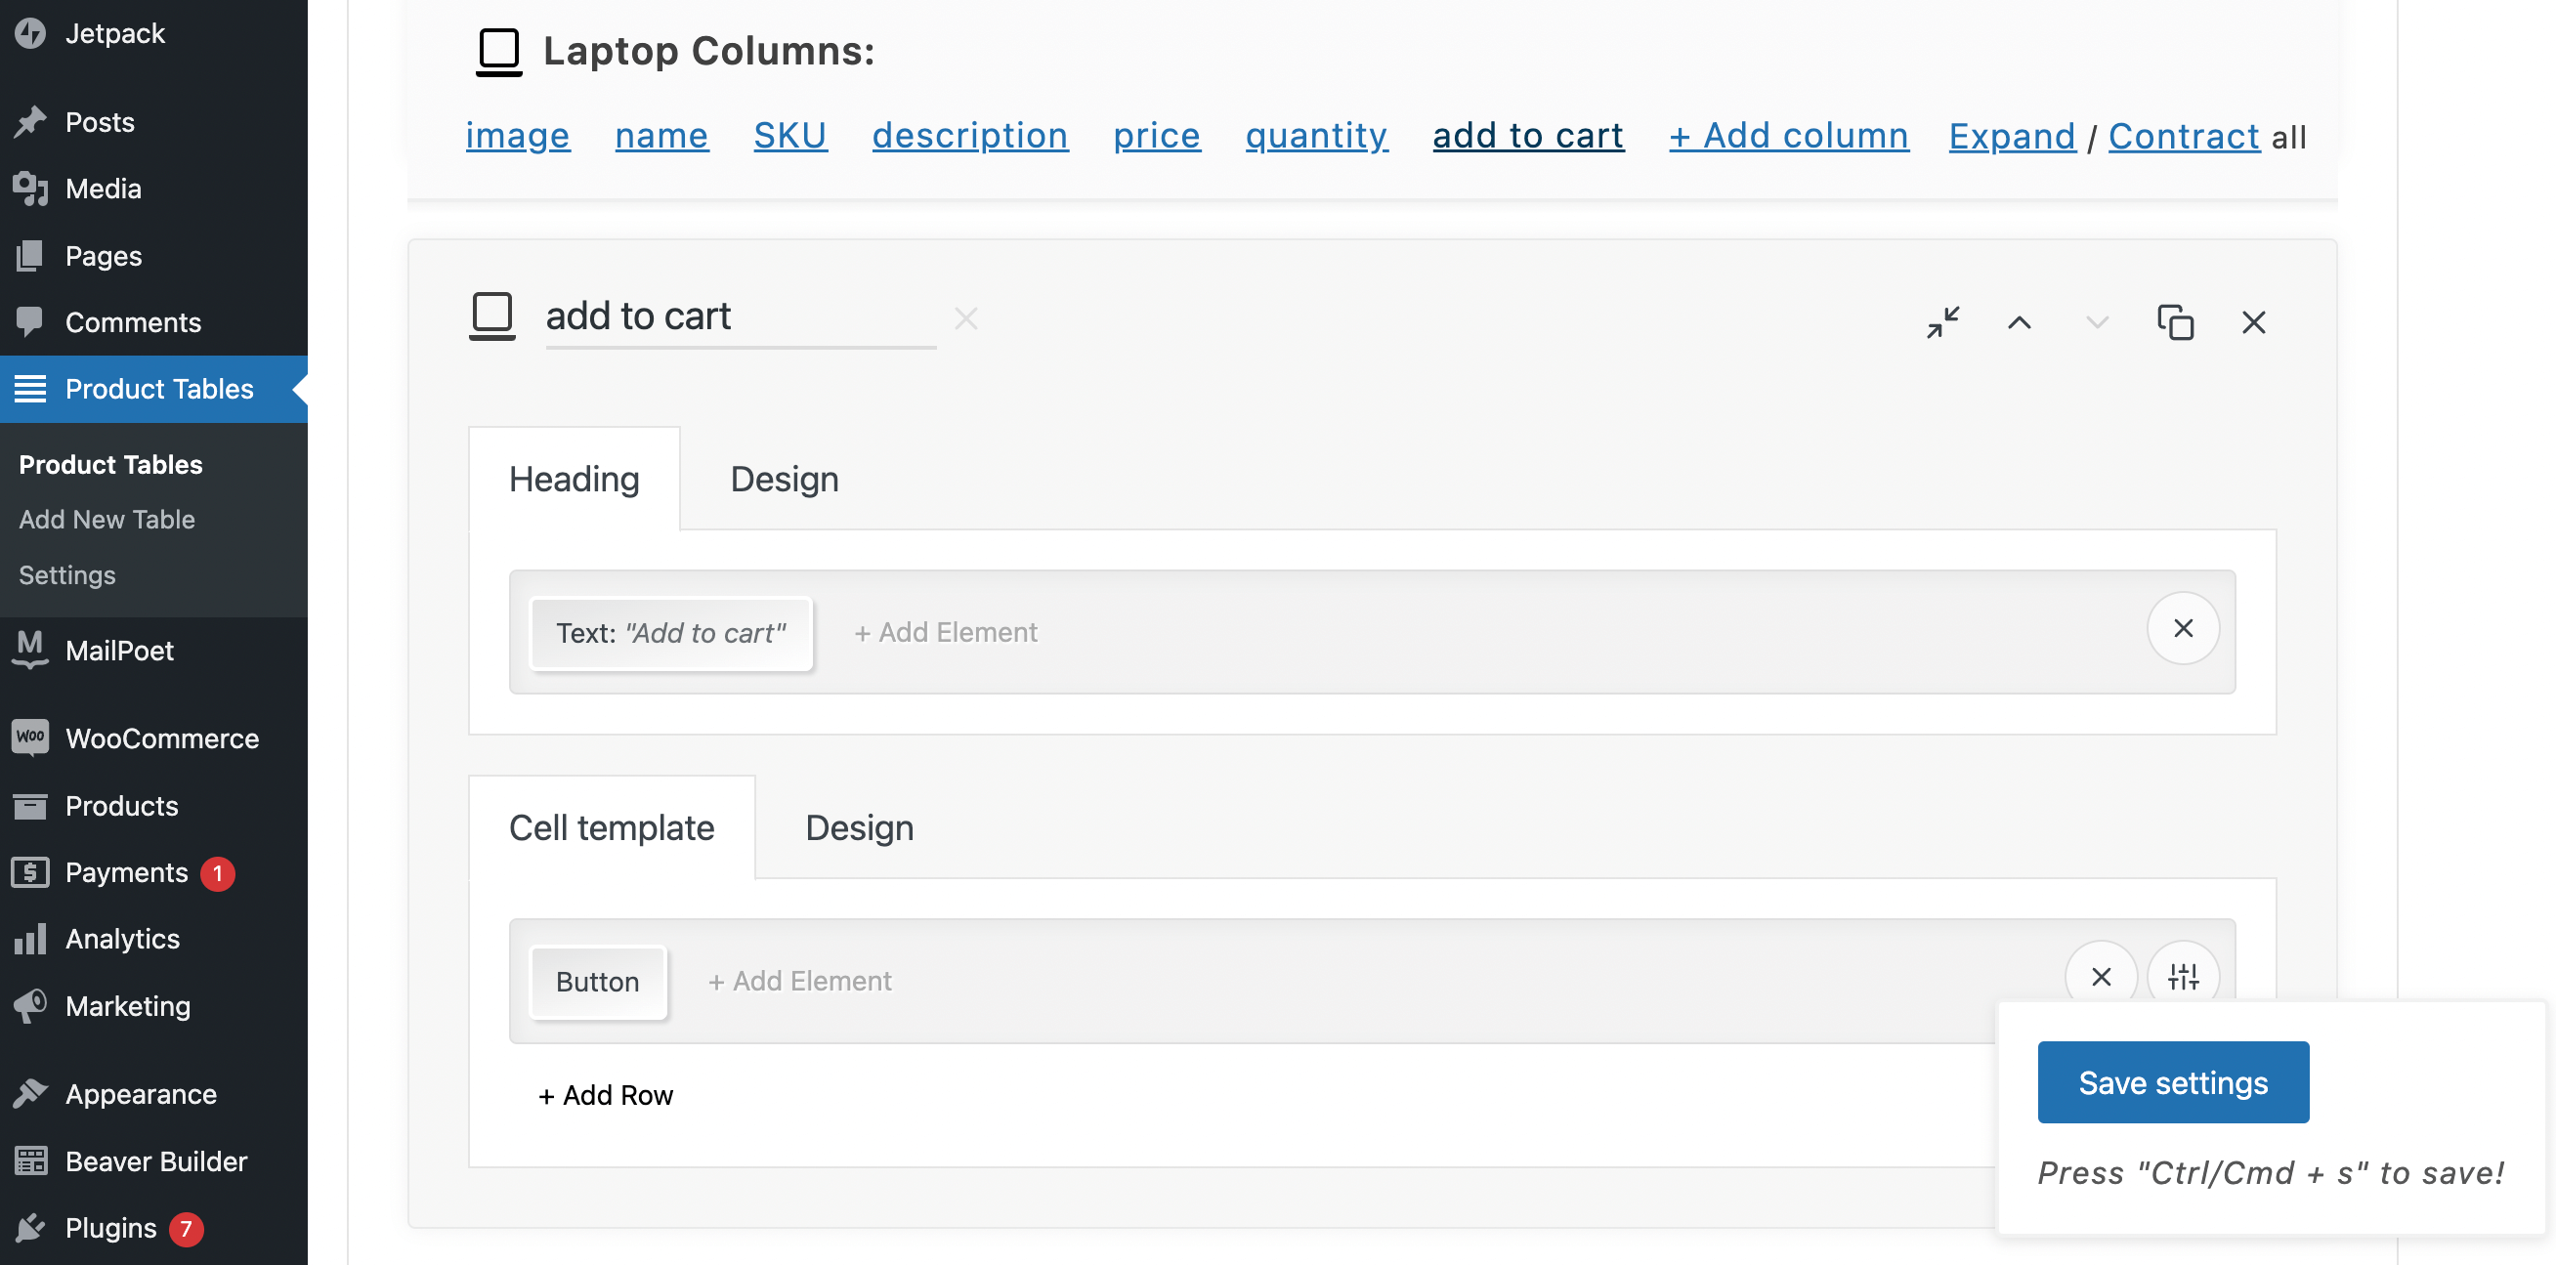The height and width of the screenshot is (1265, 2556).
Task: Move the add to cart column up
Action: [x=2019, y=322]
